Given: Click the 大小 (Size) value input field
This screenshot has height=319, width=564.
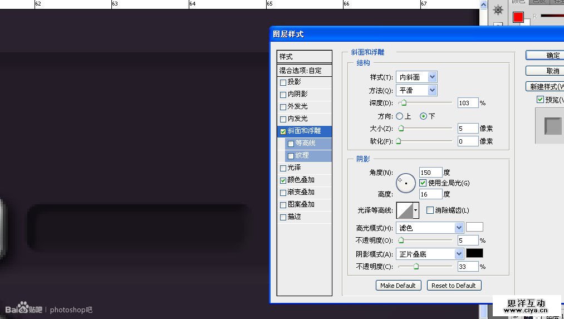Looking at the screenshot, I should pos(468,129).
